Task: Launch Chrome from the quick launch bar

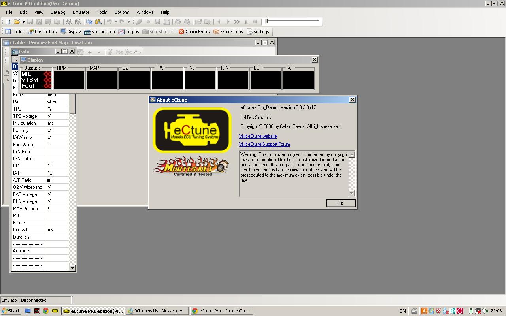Action: pyautogui.click(x=45, y=311)
